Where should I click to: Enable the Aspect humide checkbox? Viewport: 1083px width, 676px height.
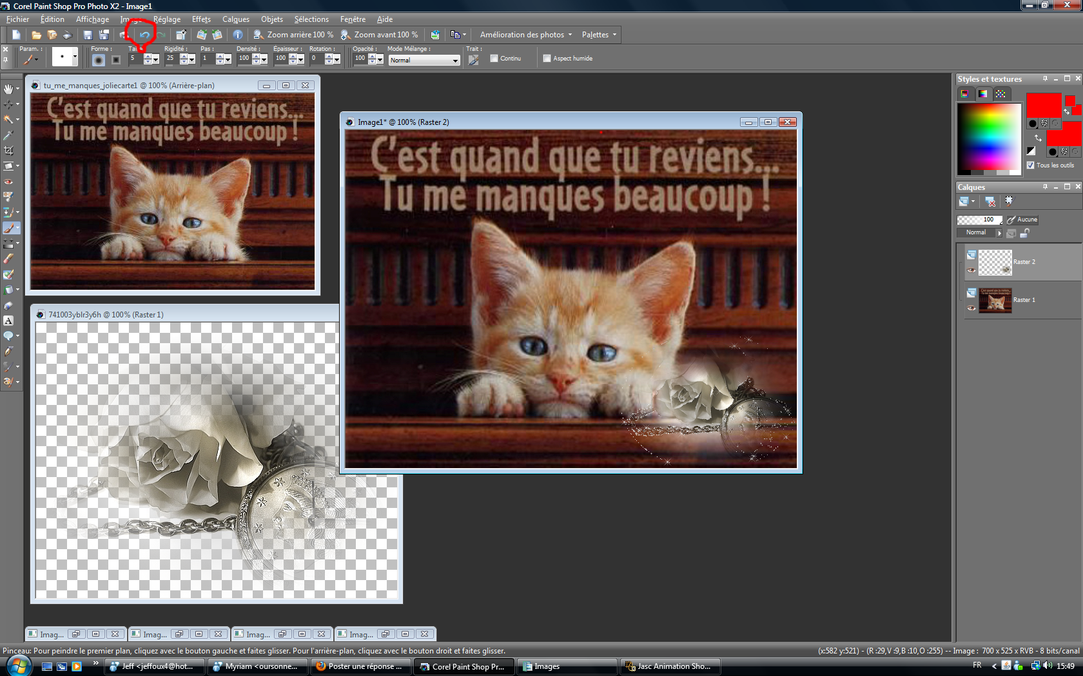pyautogui.click(x=547, y=59)
